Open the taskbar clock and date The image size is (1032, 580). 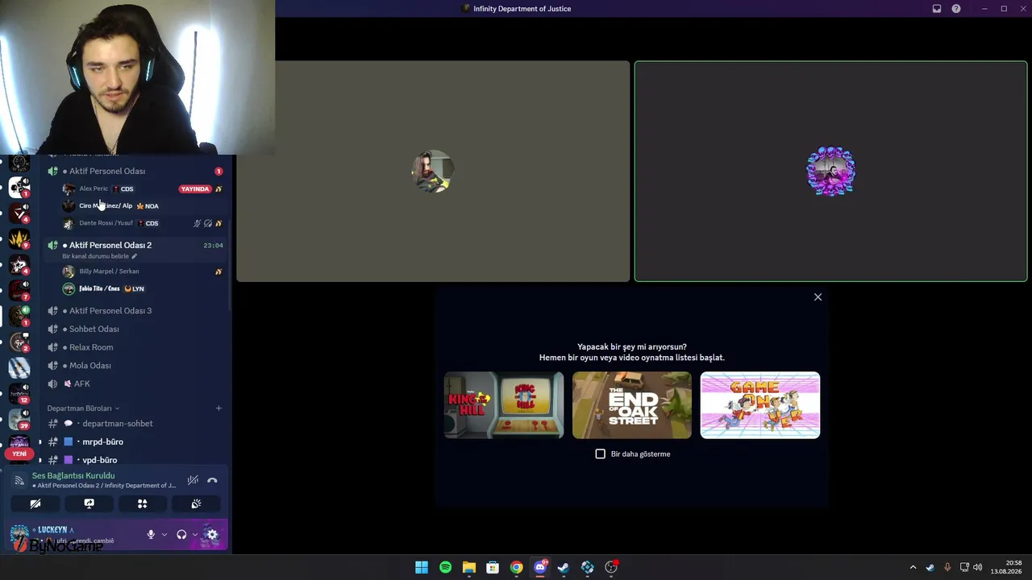(1005, 567)
